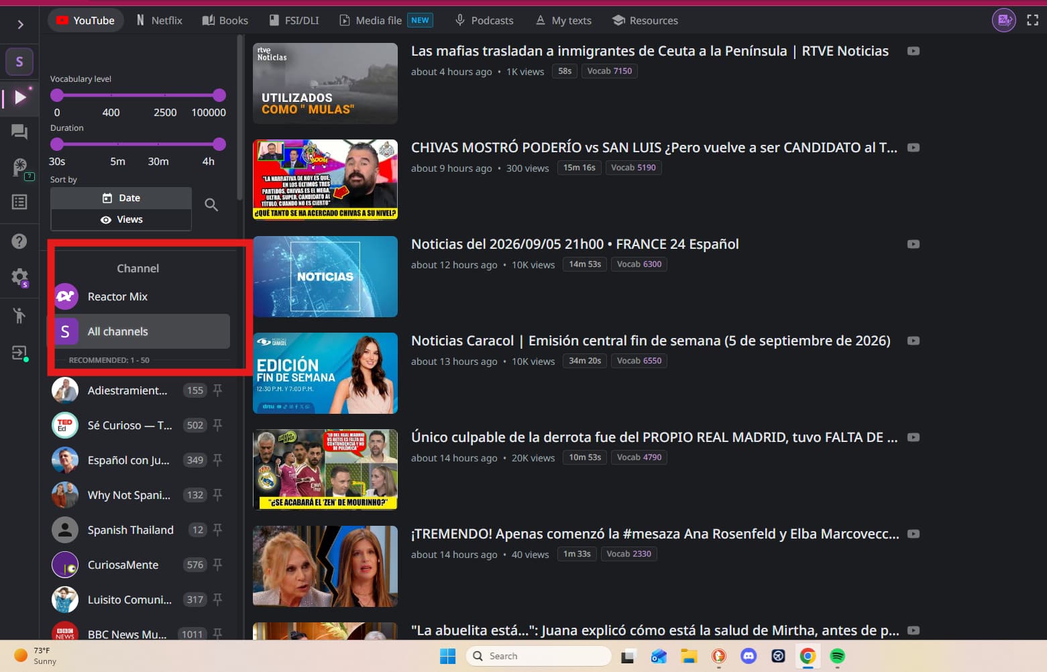The width and height of the screenshot is (1047, 672).
Task: Switch to the Netflix tab
Action: [159, 21]
